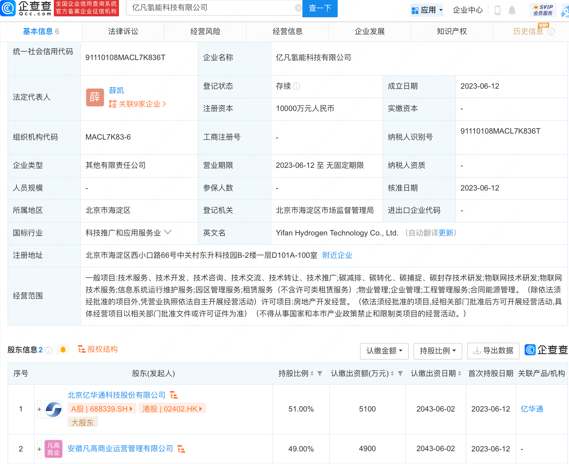Viewport: 569px width, 464px height.
Task: Sort by 认缴出资日期 column arrows
Action: [460, 373]
